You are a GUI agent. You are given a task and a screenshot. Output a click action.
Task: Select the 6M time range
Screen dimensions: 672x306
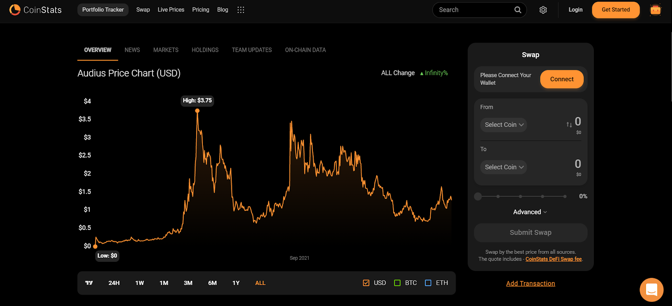point(213,283)
